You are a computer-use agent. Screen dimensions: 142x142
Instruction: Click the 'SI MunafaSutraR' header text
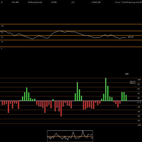35,2
